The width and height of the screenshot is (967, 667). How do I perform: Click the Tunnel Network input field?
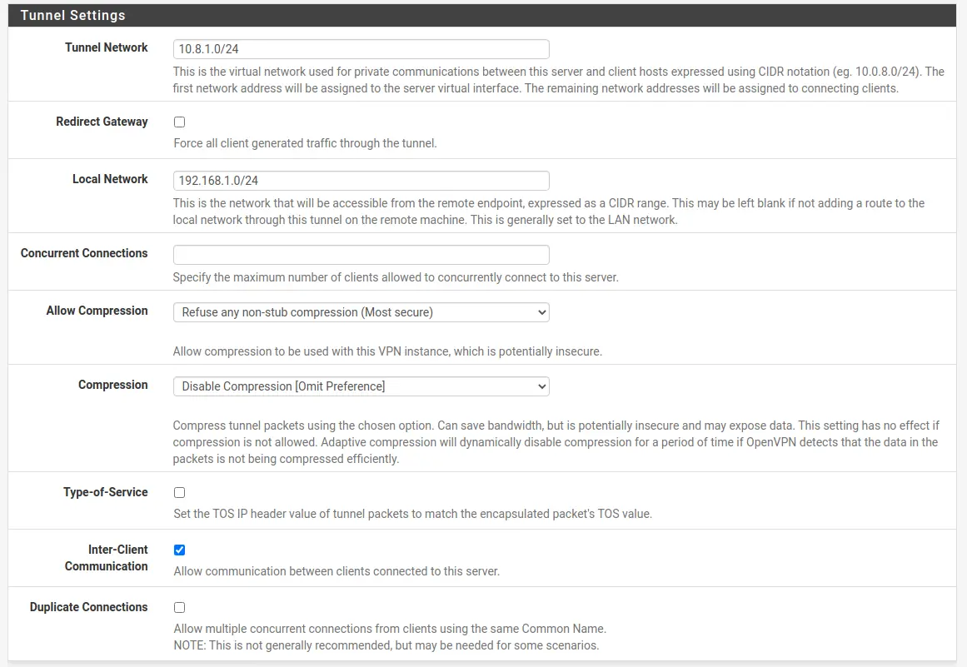pos(361,48)
